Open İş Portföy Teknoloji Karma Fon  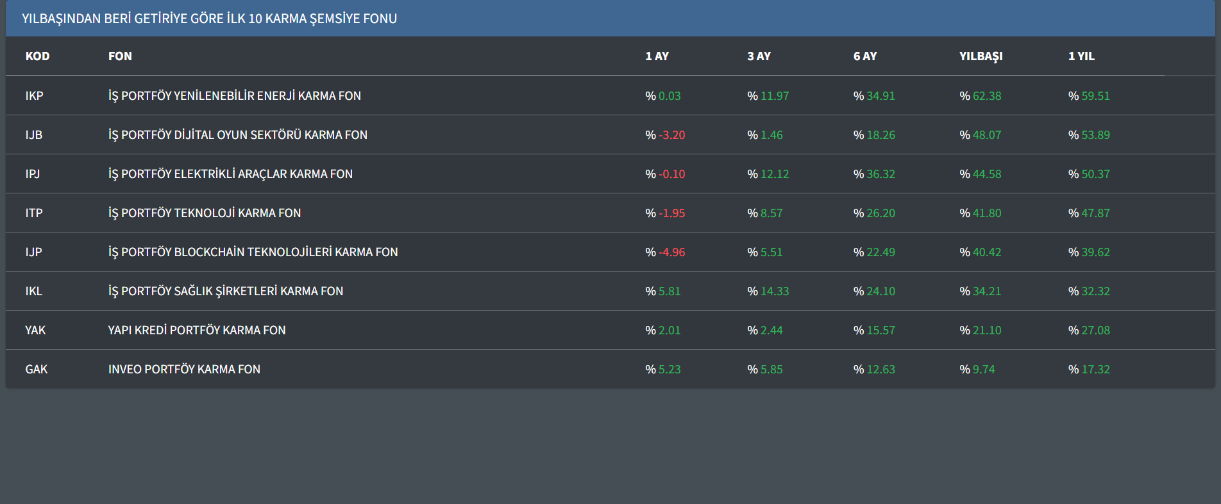[204, 213]
